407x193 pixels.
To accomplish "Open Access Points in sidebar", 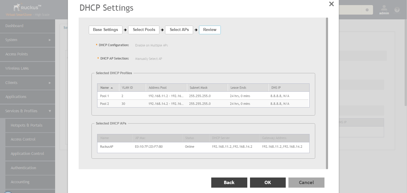I will (x=17, y=54).
